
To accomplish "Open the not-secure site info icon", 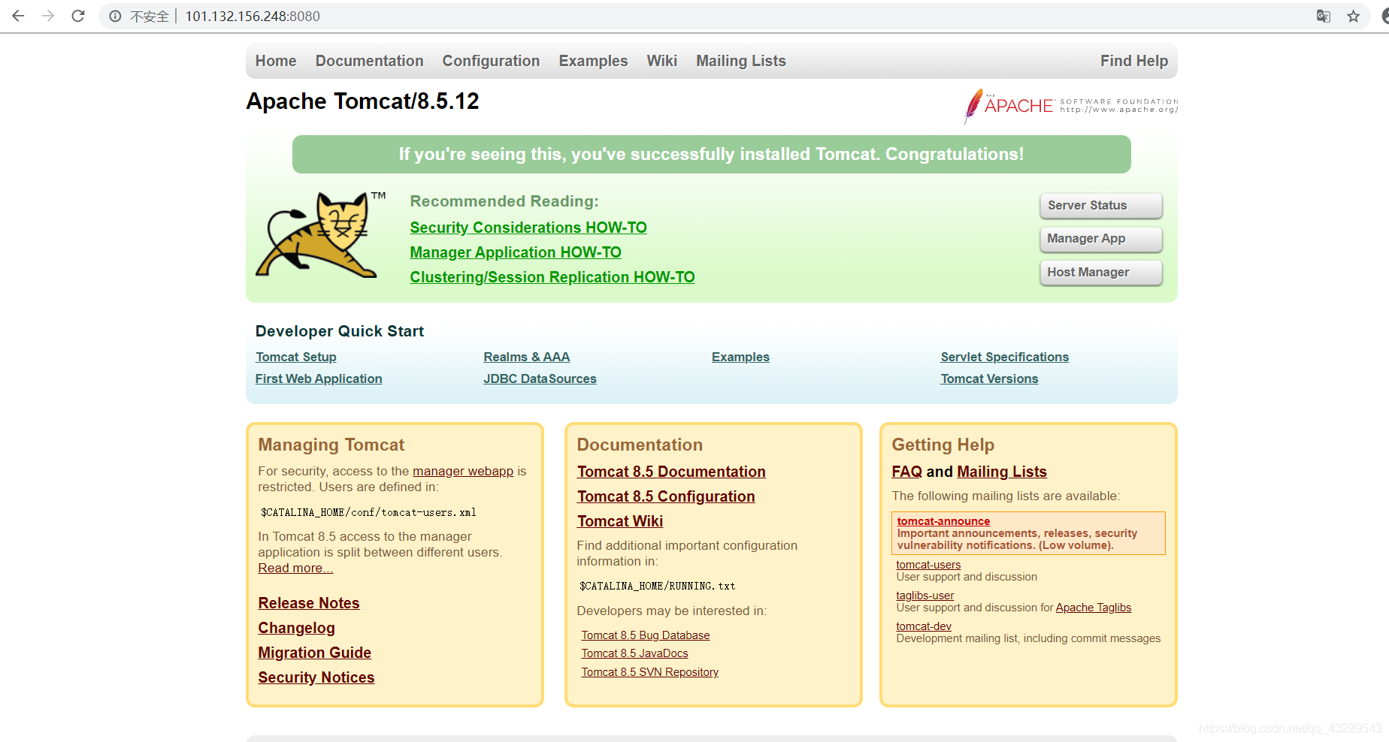I will 115,17.
